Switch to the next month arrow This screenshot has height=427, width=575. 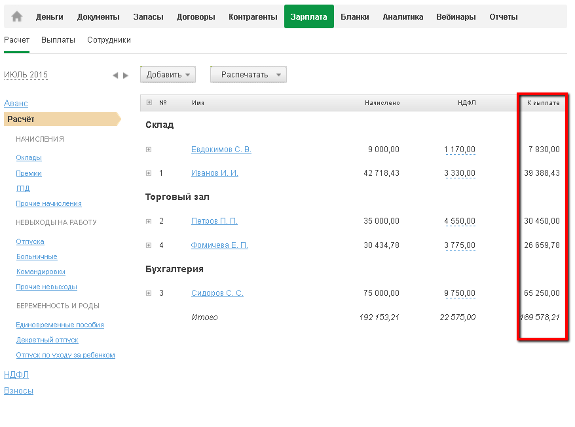pyautogui.click(x=126, y=75)
